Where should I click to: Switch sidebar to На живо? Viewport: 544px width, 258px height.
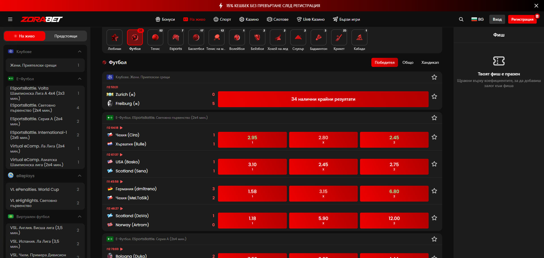click(25, 36)
